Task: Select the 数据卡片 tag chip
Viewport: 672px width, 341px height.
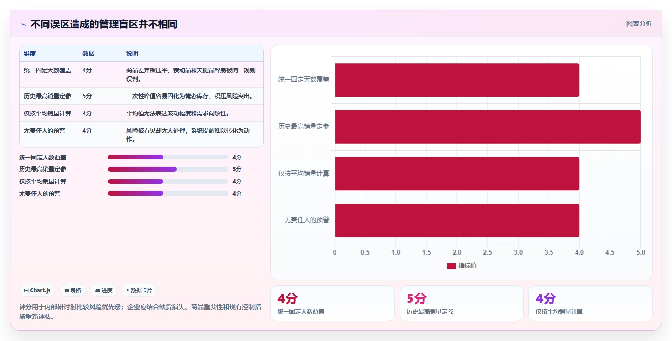Action: [139, 290]
